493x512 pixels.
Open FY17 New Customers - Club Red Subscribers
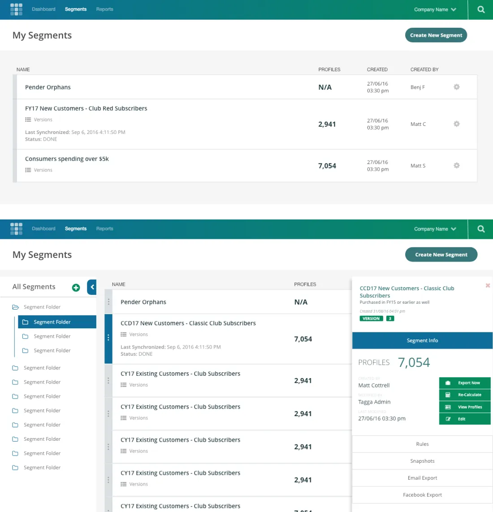pos(86,108)
